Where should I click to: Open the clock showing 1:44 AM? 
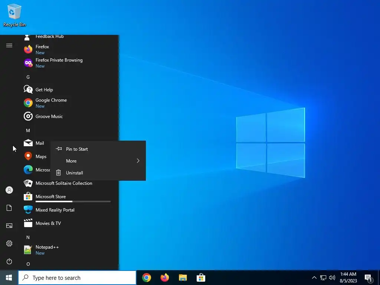348,278
